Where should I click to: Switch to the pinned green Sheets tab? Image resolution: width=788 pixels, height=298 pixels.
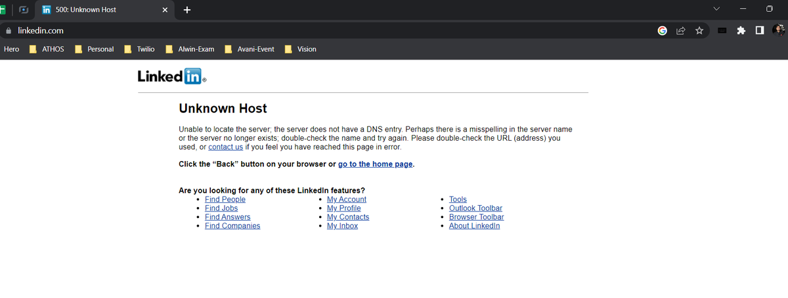tap(3, 10)
